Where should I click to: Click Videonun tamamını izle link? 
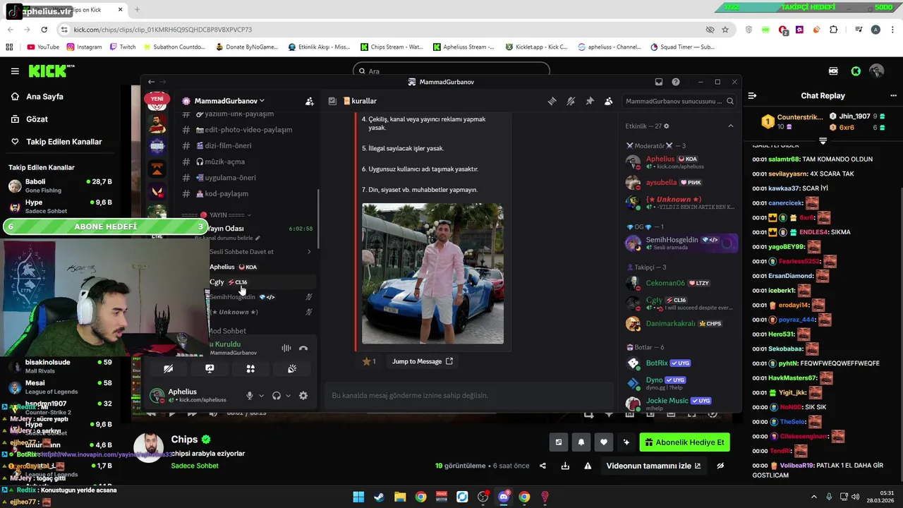(654, 466)
